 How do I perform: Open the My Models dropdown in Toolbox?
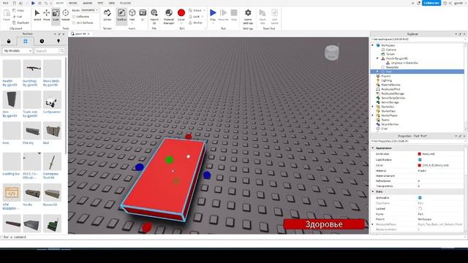[18, 51]
